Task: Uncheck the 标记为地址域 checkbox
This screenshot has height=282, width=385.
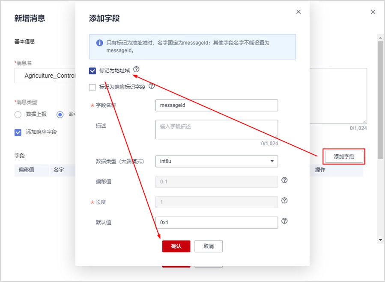Action: 93,71
